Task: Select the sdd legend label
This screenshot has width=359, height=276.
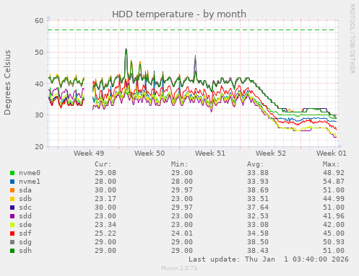Action: click(x=25, y=216)
